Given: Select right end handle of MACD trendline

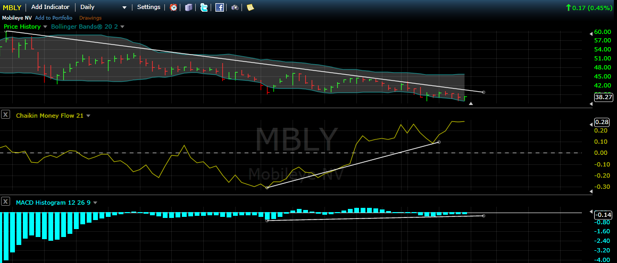Looking at the screenshot, I should tap(483, 215).
